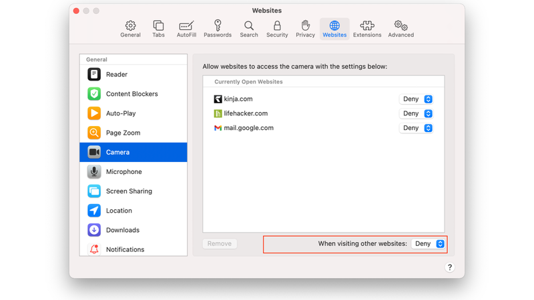The height and width of the screenshot is (300, 534).
Task: Click the lifehacker.com favicon
Action: tap(218, 113)
